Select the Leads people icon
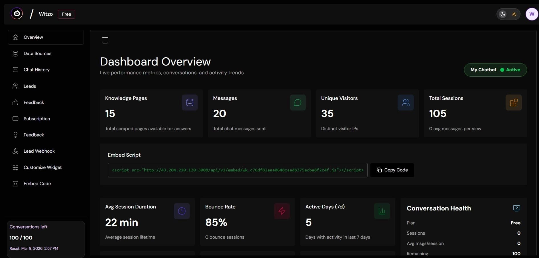Image resolution: width=539 pixels, height=258 pixels. [x=16, y=86]
